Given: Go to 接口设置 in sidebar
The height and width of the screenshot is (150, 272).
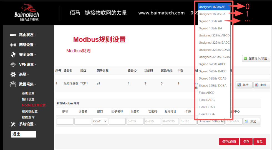Looking at the screenshot, I should [28, 99].
